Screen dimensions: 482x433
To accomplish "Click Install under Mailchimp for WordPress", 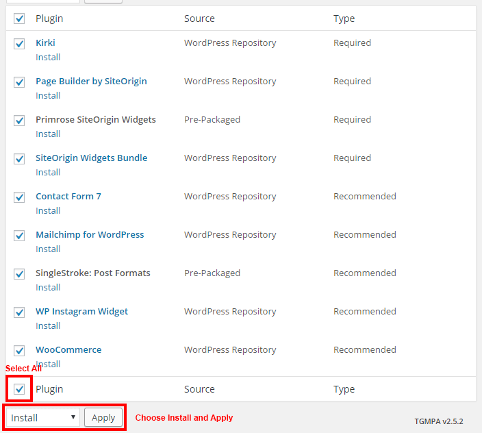I will point(48,249).
